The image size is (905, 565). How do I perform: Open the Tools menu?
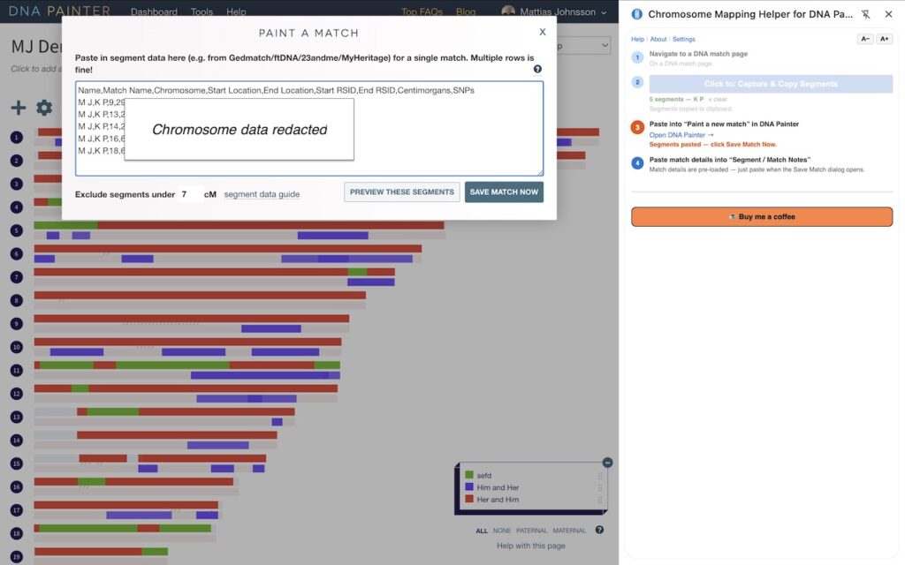[202, 12]
